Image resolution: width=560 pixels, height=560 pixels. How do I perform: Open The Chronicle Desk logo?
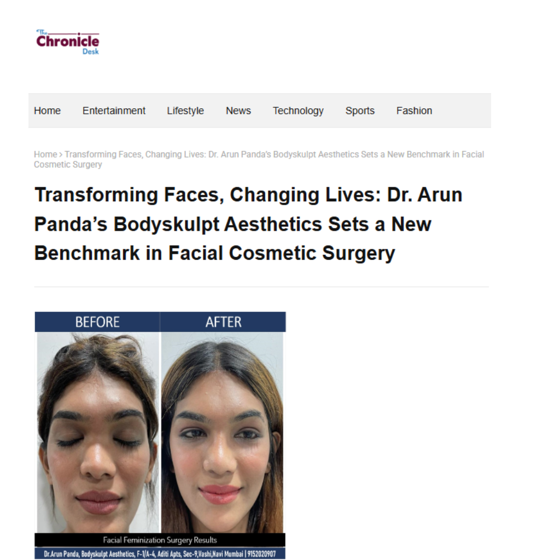point(67,42)
